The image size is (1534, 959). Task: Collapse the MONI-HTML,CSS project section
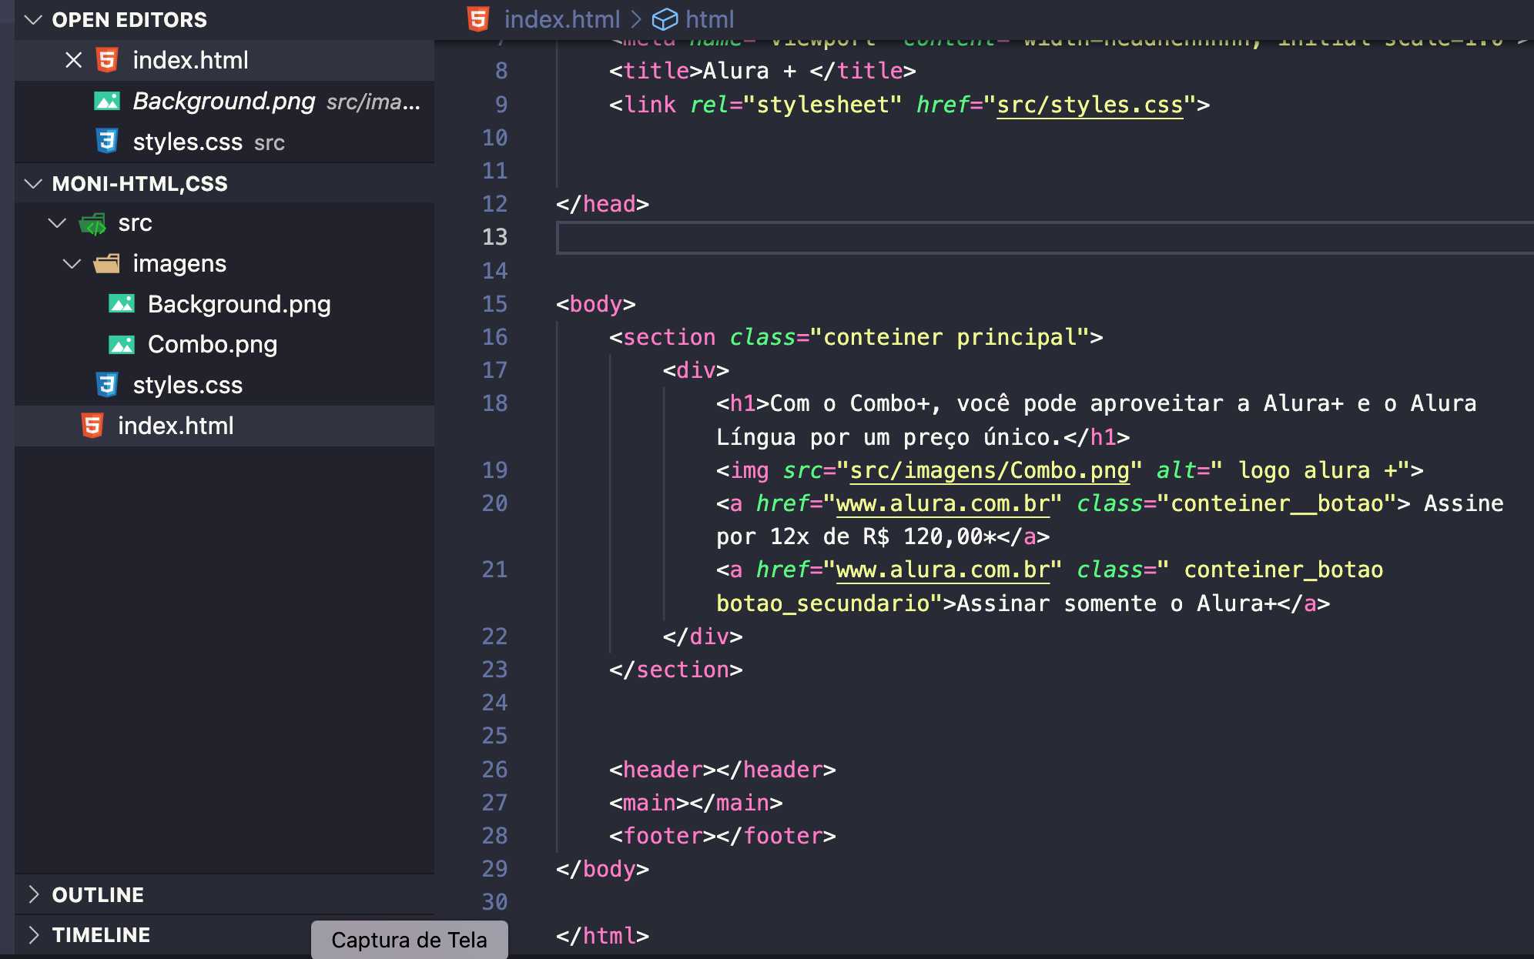[x=33, y=184]
